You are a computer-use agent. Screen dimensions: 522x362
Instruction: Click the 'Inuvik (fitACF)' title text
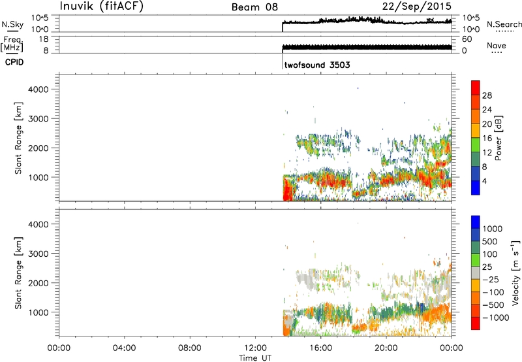click(x=102, y=6)
